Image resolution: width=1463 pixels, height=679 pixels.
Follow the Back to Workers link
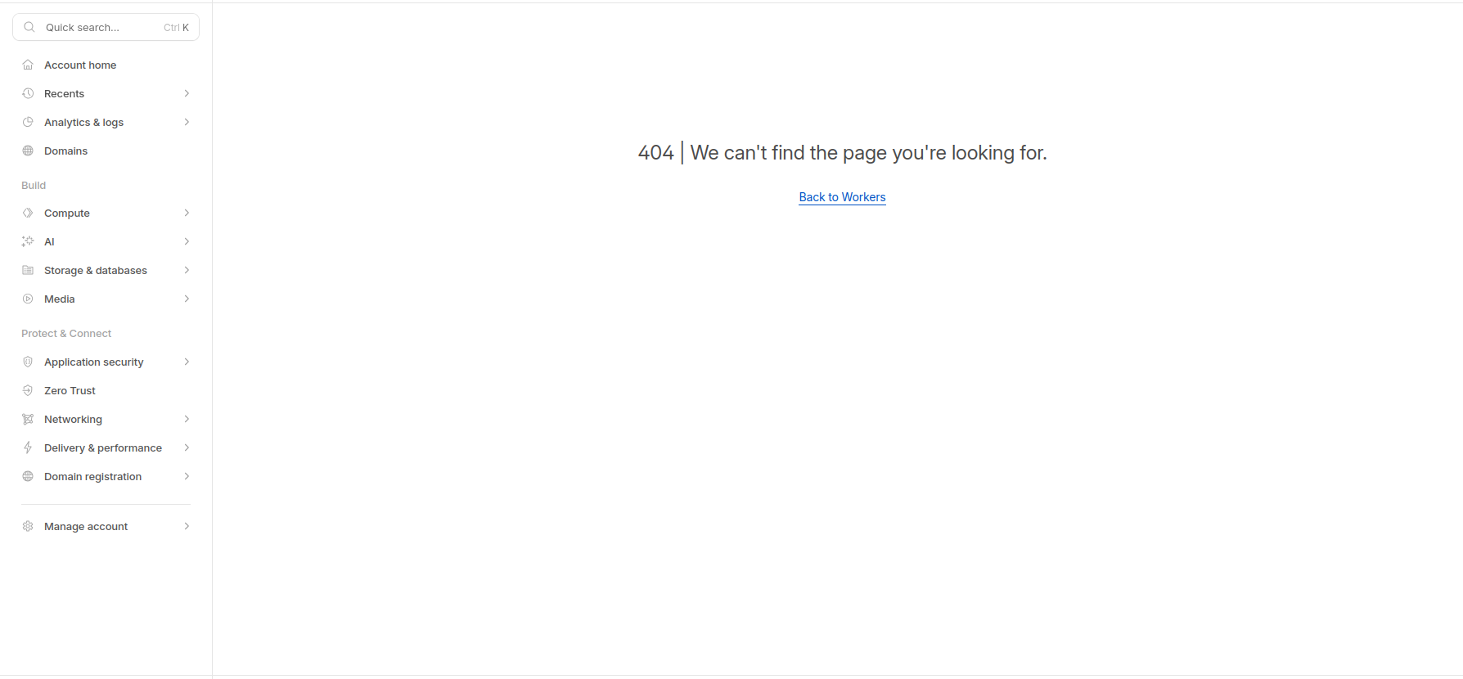842,197
